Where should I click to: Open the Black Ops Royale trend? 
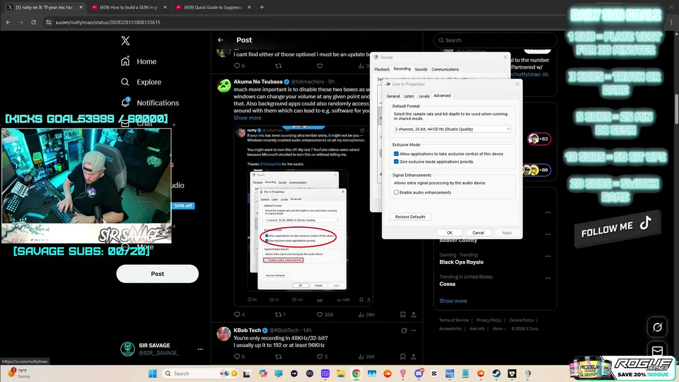tap(462, 262)
